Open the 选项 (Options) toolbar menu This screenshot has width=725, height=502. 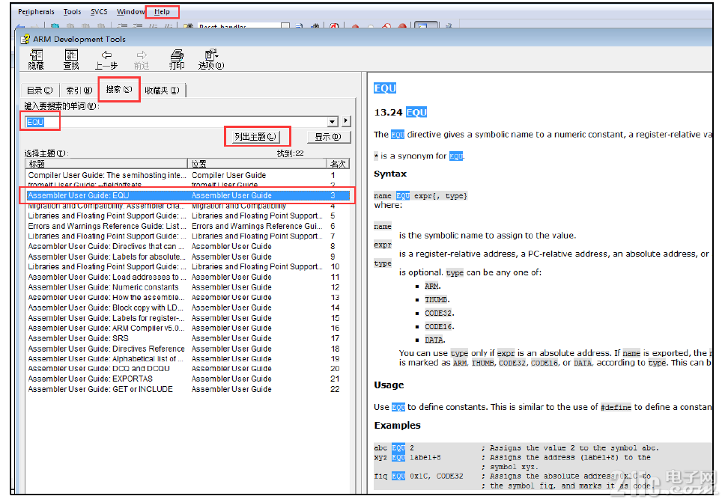tap(211, 59)
